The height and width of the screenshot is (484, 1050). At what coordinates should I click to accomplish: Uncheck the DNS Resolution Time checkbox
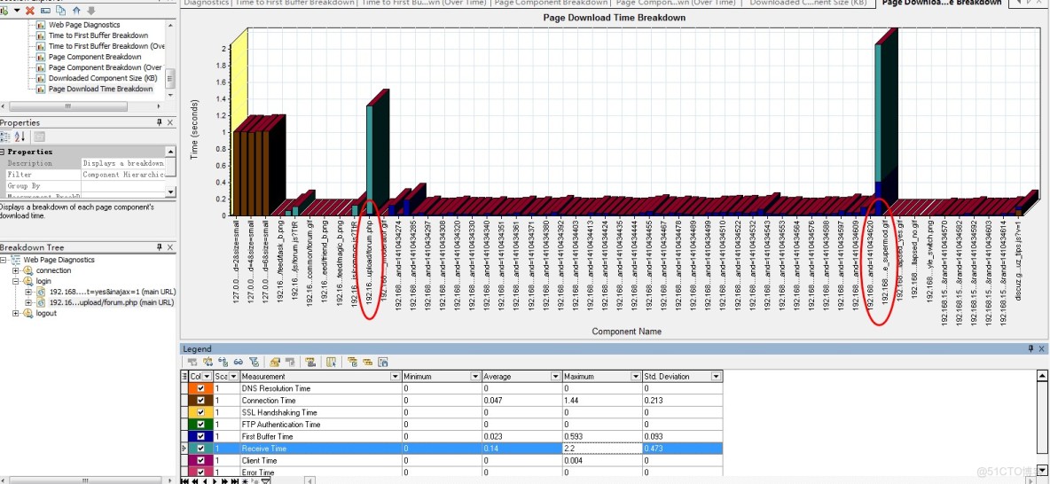pos(200,388)
